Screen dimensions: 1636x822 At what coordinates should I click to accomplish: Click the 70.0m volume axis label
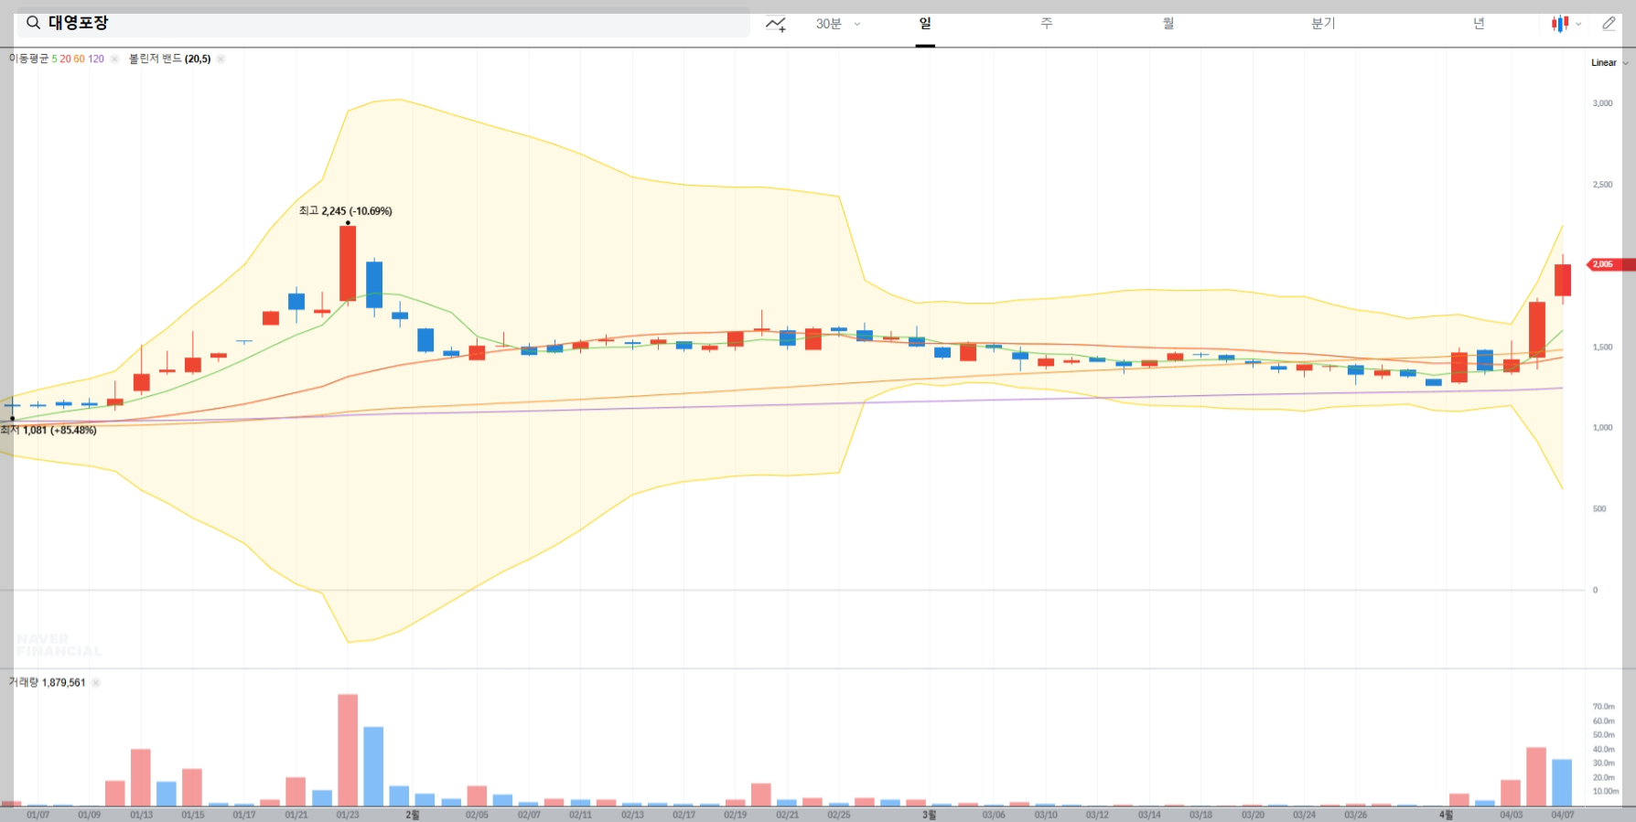pos(1603,707)
